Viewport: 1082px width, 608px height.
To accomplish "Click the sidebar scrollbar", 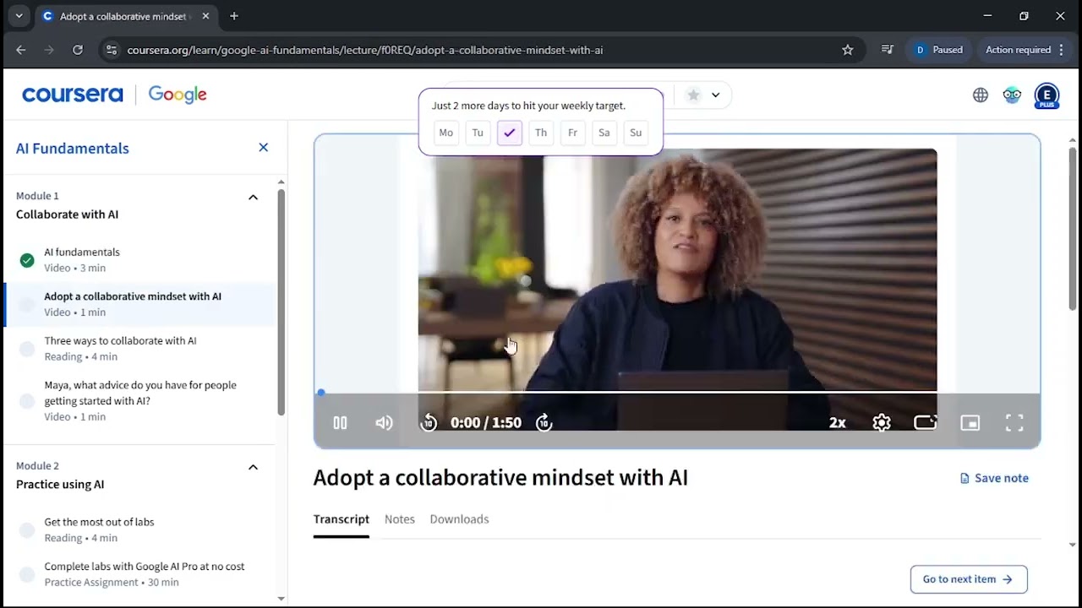I will pyautogui.click(x=281, y=301).
